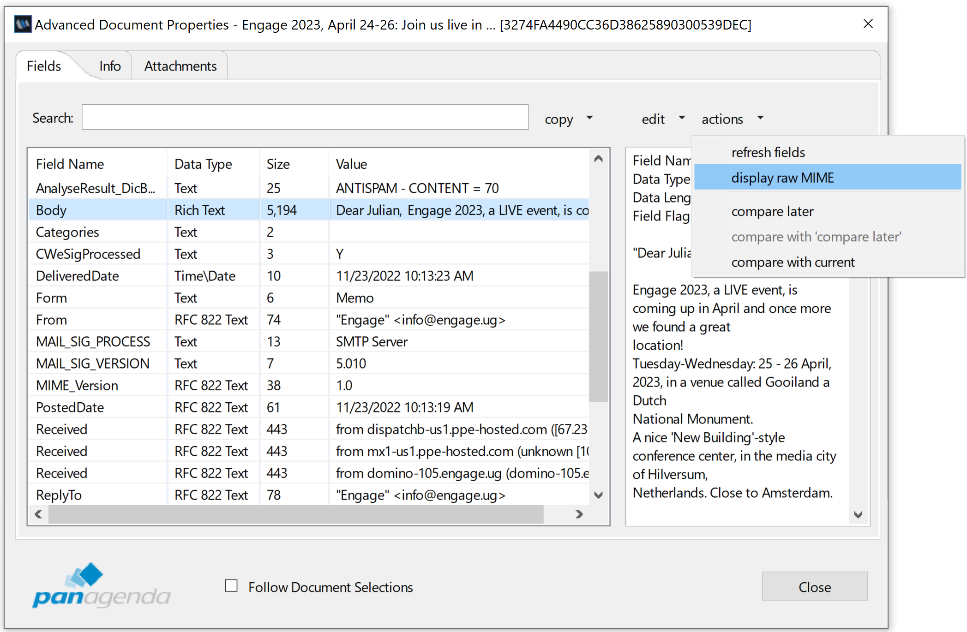Click the application icon in title bar
The width and height of the screenshot is (967, 632).
(x=23, y=24)
